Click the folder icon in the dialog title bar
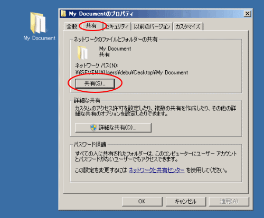This screenshot has width=264, height=218. pos(63,14)
